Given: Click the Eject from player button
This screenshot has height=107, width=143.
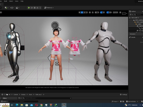Looking at the screenshot, I should pyautogui.click(x=38, y=8).
